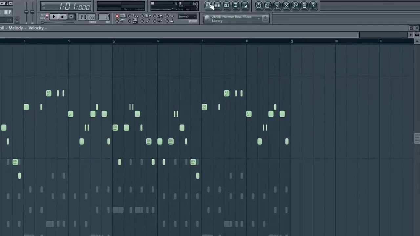
Task: Expand the news panel dropdown arrow
Action: [259, 19]
